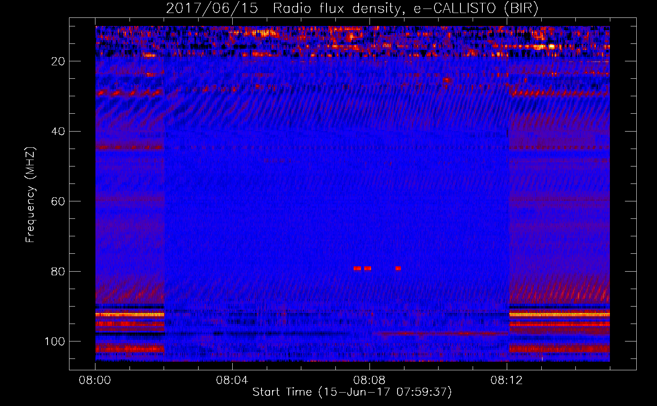Click the isolated red marker near 08:09 at 80 MHz
Screen dimensions: 657x406
click(x=398, y=268)
